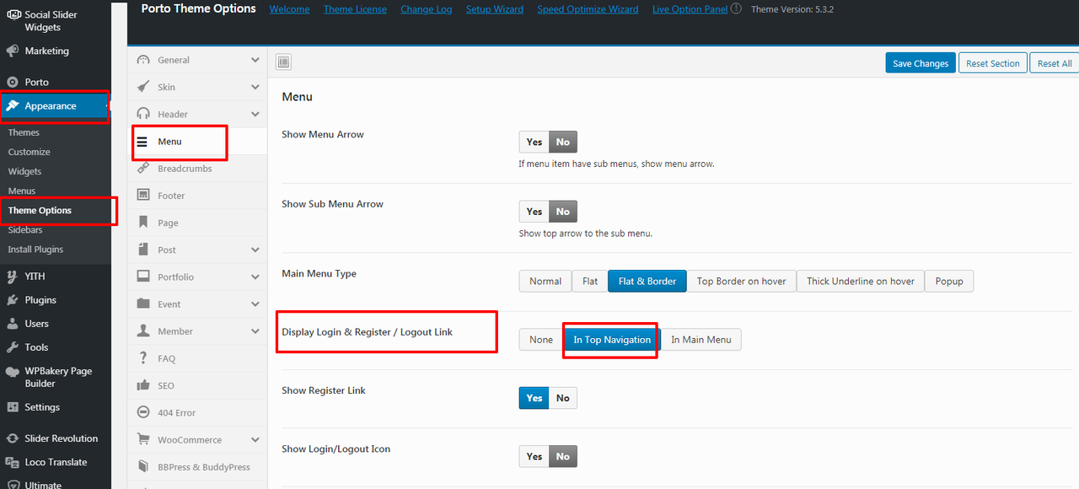Set login link display to None
1079x489 pixels.
(541, 340)
